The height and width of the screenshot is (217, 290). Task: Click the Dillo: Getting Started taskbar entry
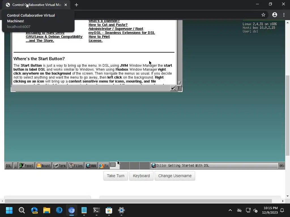214,166
